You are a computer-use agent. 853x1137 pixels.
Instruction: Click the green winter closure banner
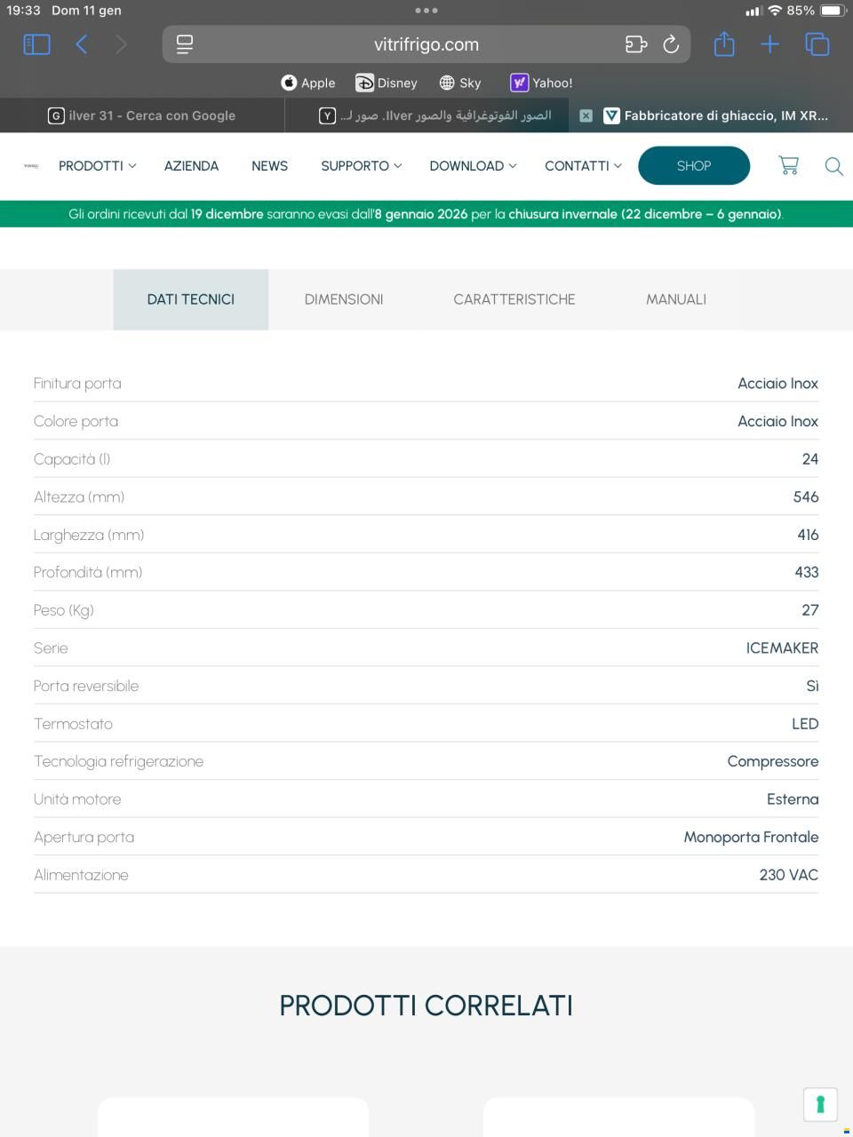coord(426,214)
